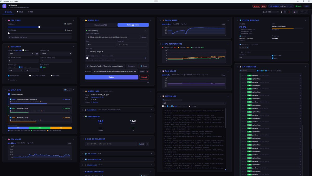This screenshot has height=176, width=312.
Task: Toggle the mmap() checkbox
Action: [9, 76]
